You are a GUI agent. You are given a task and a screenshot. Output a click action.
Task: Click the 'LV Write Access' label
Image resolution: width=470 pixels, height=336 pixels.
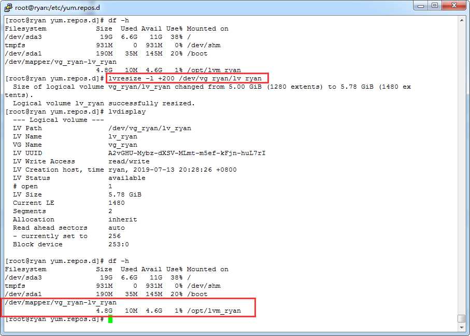click(x=44, y=161)
